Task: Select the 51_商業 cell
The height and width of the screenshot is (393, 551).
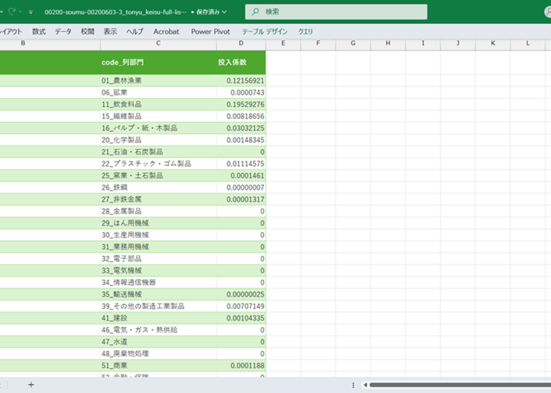Action: (x=158, y=366)
